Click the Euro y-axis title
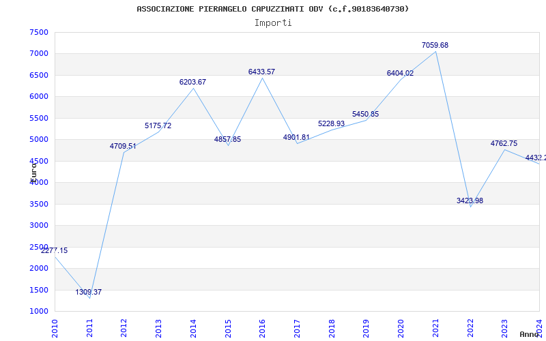 pyautogui.click(x=33, y=173)
